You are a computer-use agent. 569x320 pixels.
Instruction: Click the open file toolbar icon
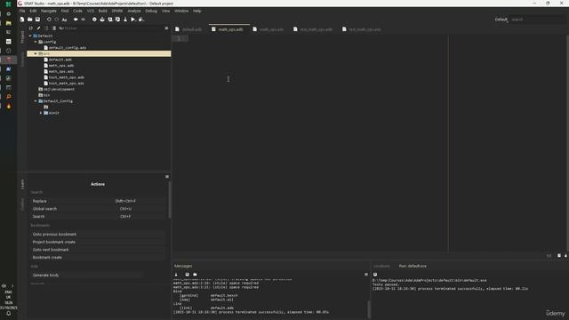(29, 20)
